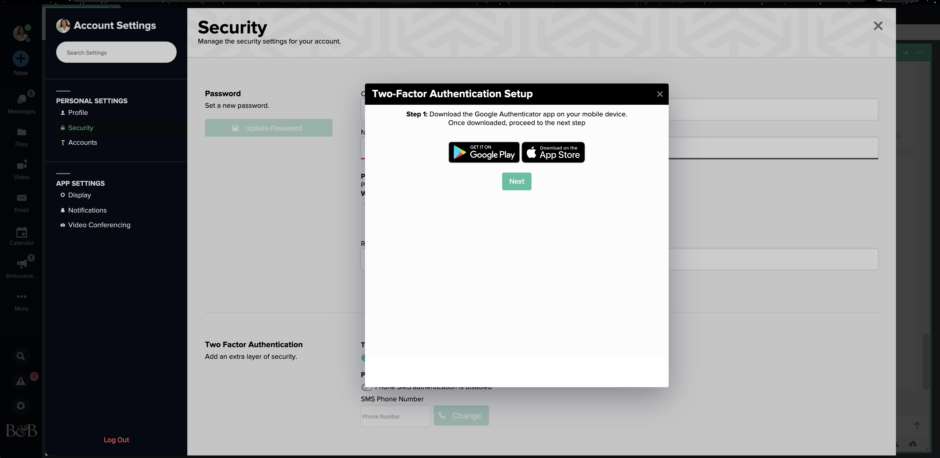Click the New plus icon
940x458 pixels.
(x=21, y=58)
